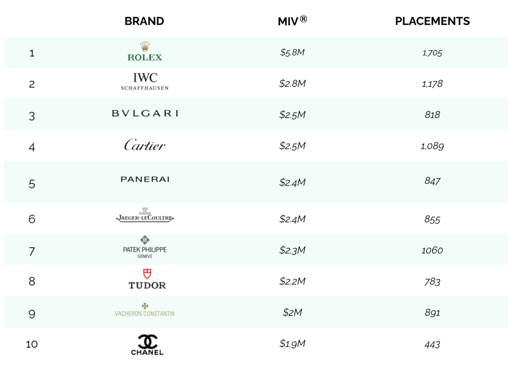The width and height of the screenshot is (508, 368).
Task: Select the 1,178 placements cell
Action: pyautogui.click(x=432, y=84)
